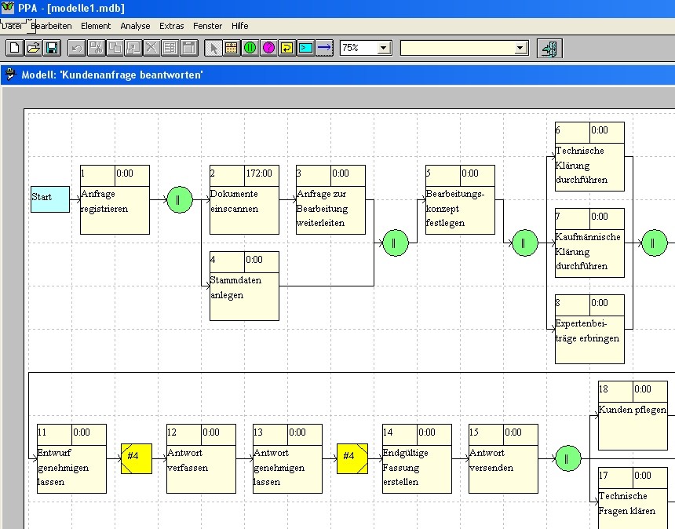Viewport: 675px width, 529px height.
Task: Open the Bearbeiten menu
Action: point(51,26)
